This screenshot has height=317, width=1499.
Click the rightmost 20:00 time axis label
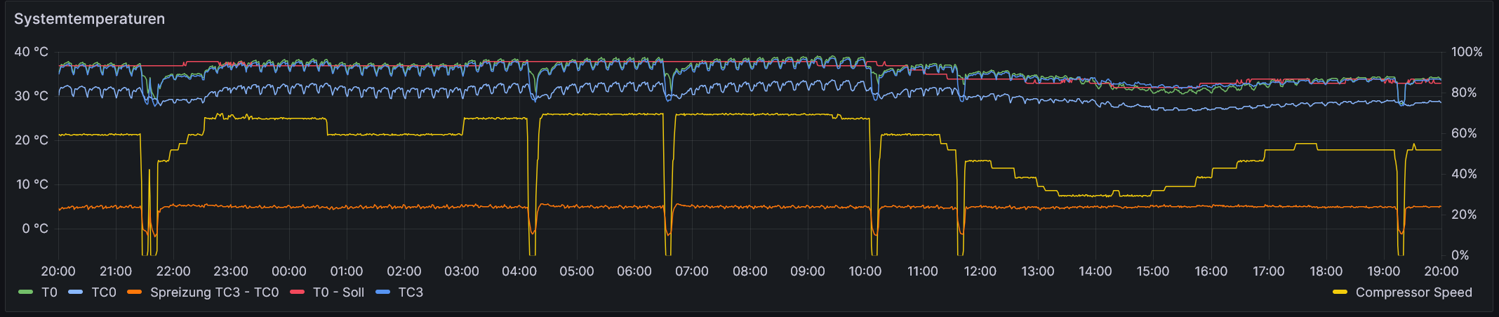tap(1441, 271)
